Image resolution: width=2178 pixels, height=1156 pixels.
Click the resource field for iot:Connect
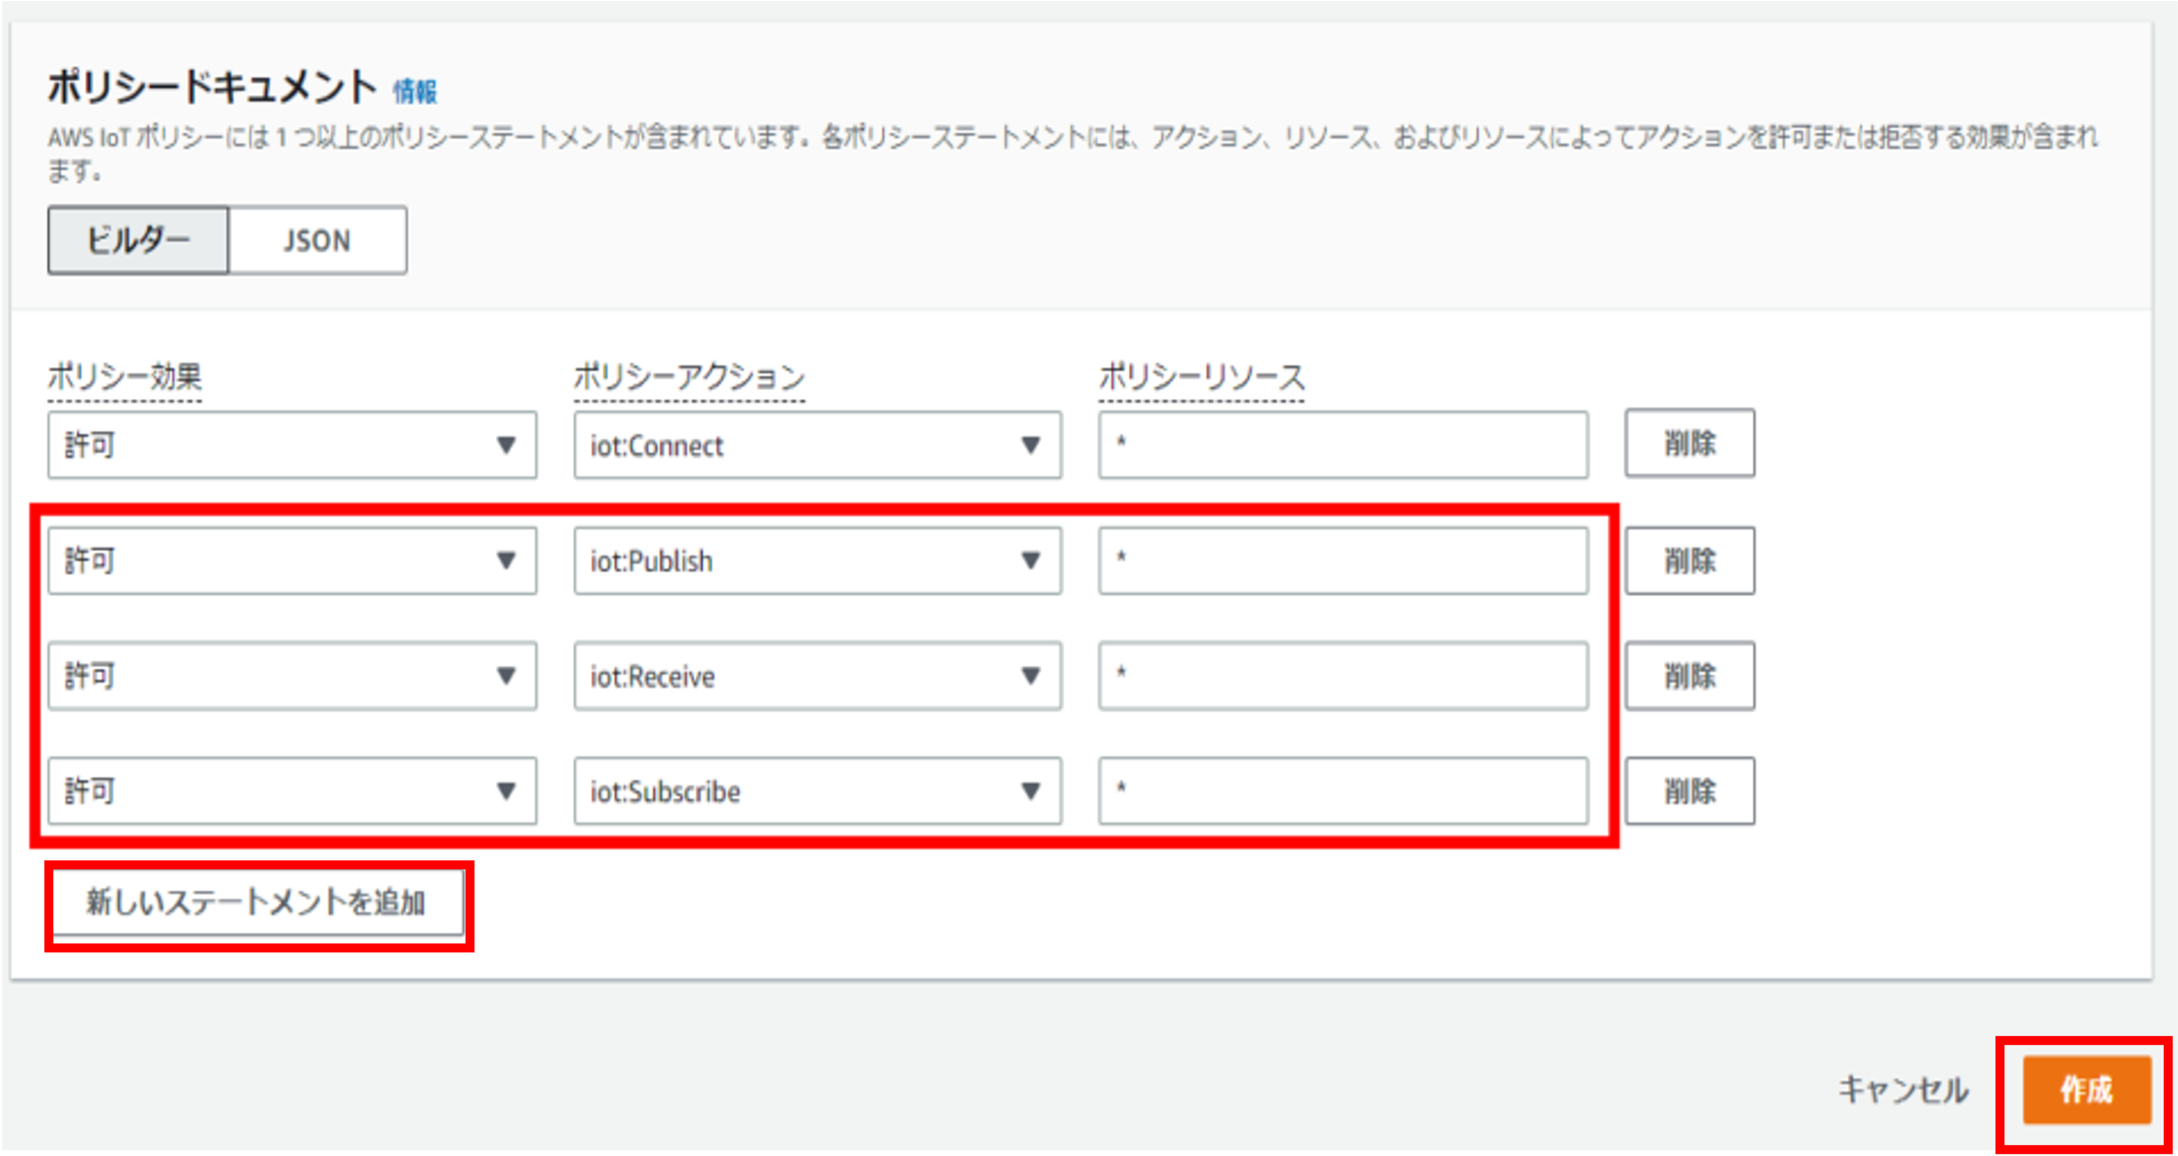tap(1343, 445)
